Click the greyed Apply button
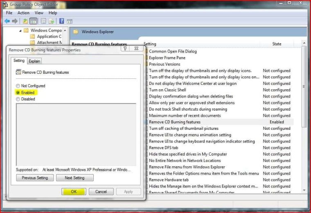311x213 pixels. click(x=128, y=192)
